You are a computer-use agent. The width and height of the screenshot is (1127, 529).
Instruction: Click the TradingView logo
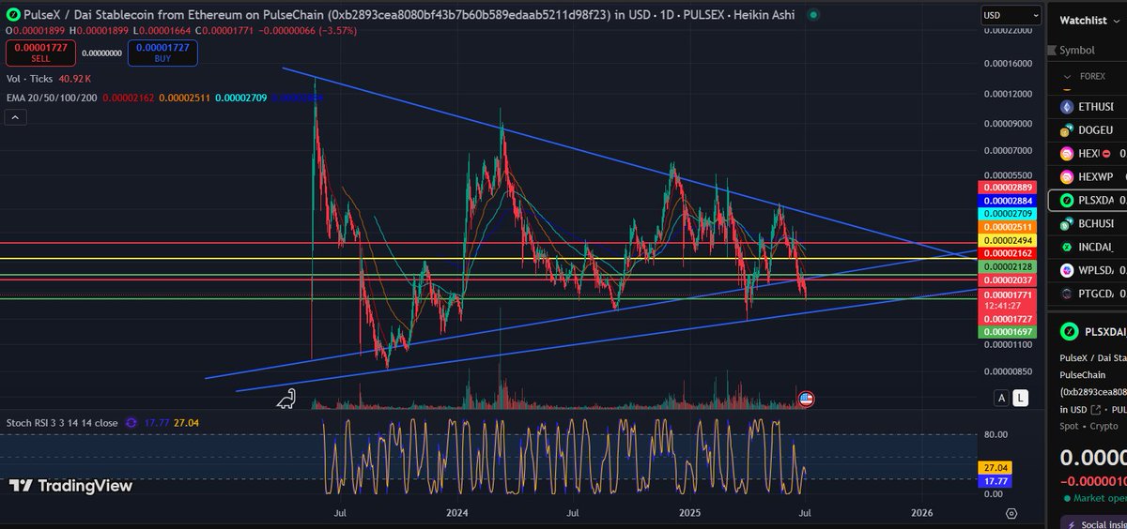[x=71, y=485]
